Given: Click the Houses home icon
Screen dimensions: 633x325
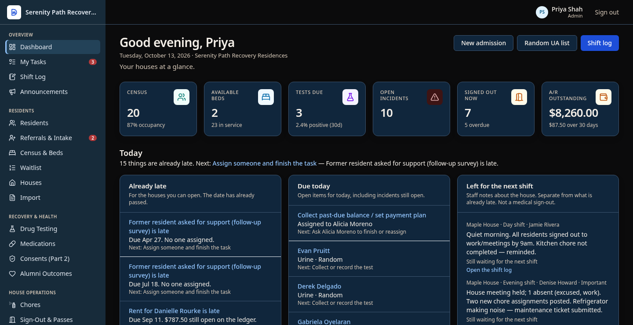Looking at the screenshot, I should [x=12, y=183].
